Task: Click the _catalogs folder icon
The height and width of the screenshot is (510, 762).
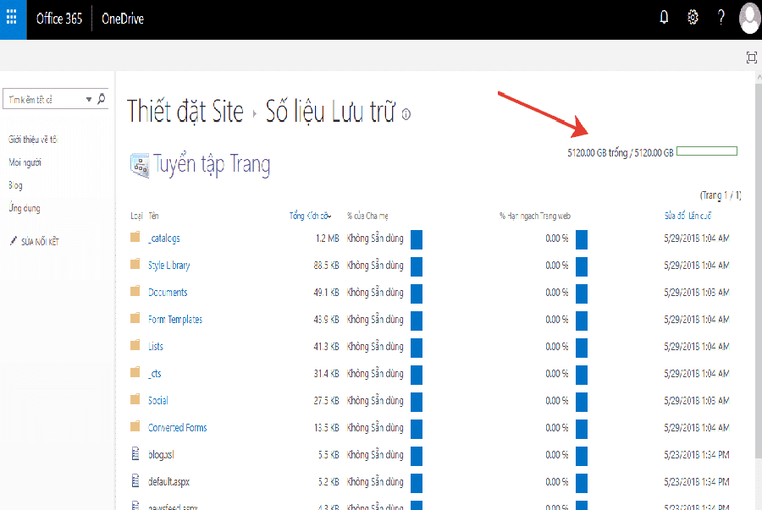Action: click(135, 239)
